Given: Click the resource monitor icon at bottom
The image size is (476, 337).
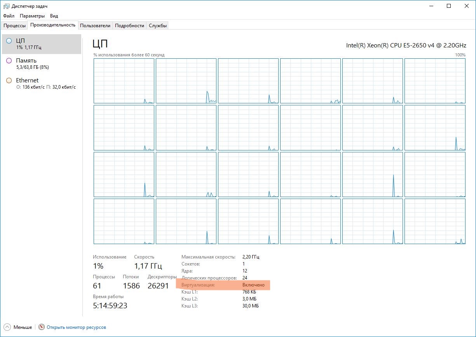Looking at the screenshot, I should (x=42, y=327).
